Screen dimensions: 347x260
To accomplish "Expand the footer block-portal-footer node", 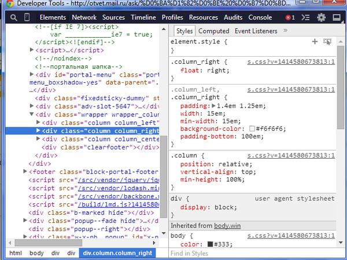I will 25,171.
